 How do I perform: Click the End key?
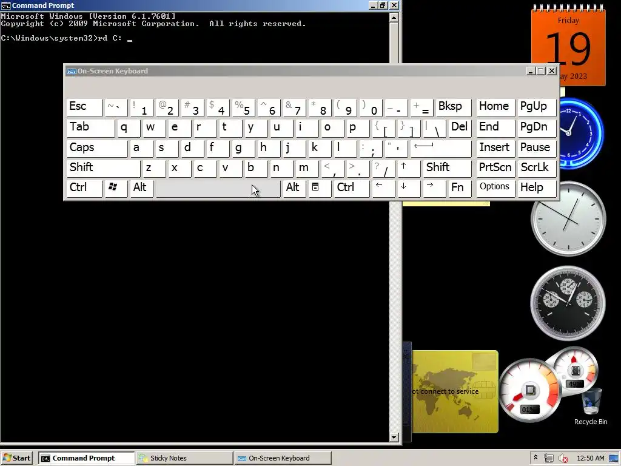495,128
